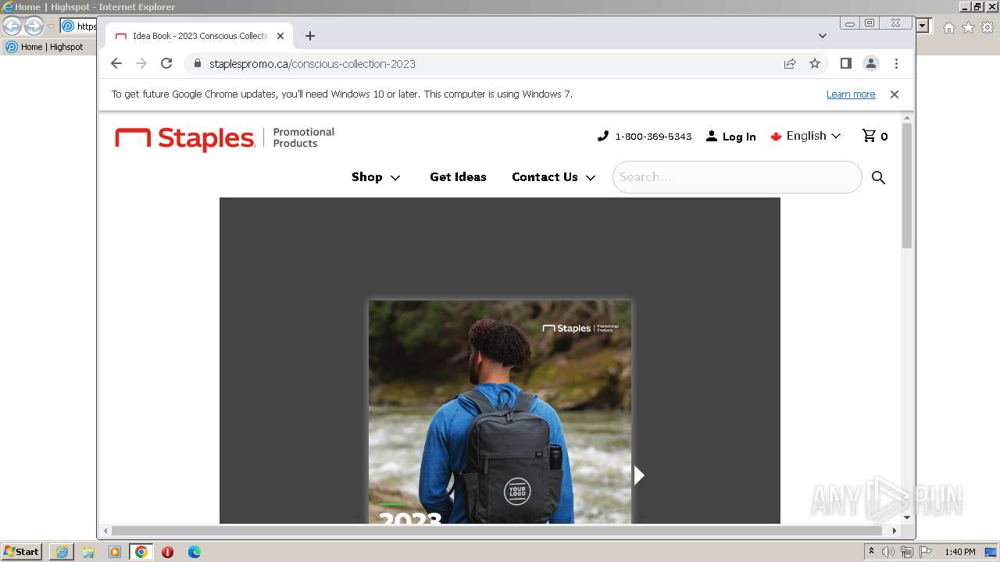This screenshot has width=1000, height=562.
Task: Open Internet Explorer's Tools gear
Action: (987, 27)
